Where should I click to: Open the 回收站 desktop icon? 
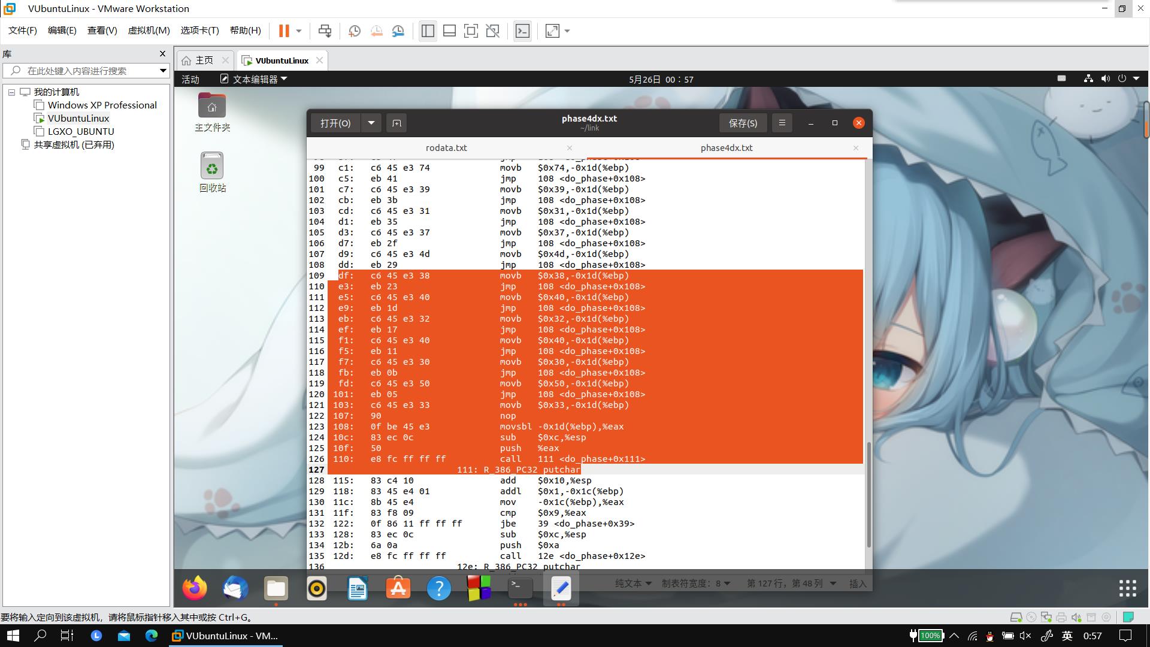tap(212, 173)
